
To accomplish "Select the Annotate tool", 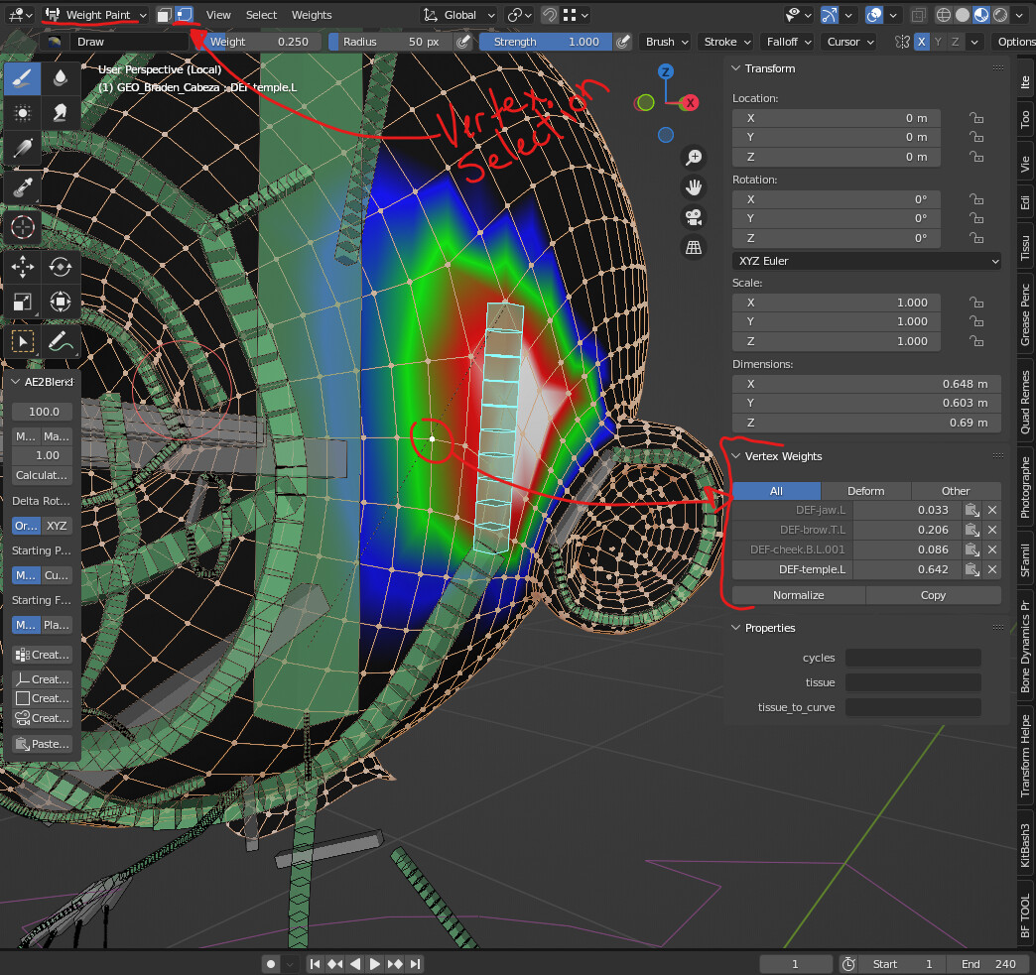I will click(61, 341).
